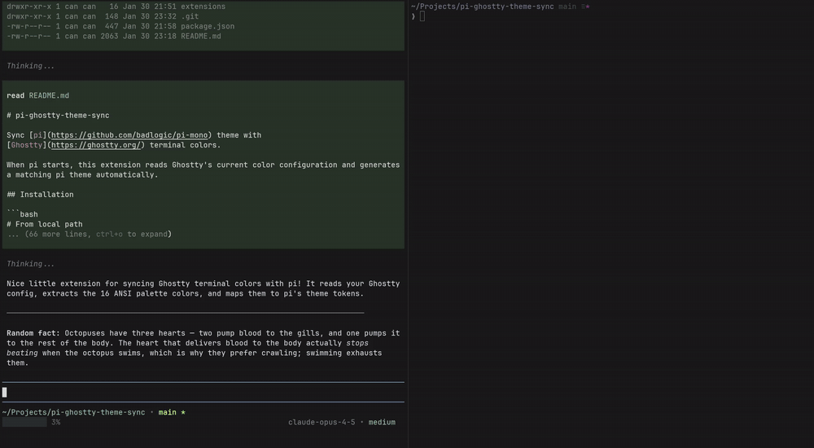Click the '```bash' code fence line

click(22, 214)
